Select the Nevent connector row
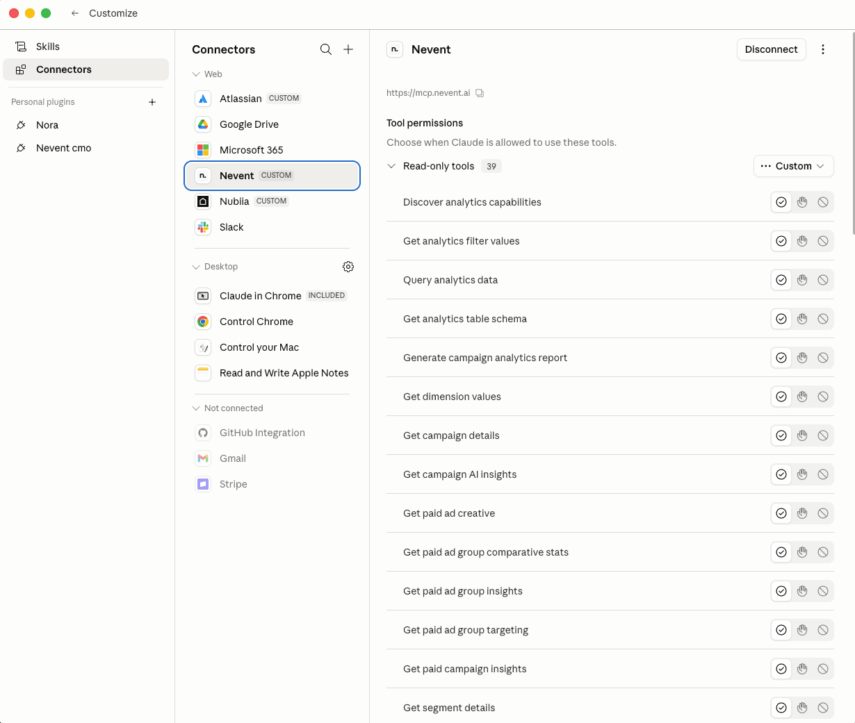 tap(272, 176)
